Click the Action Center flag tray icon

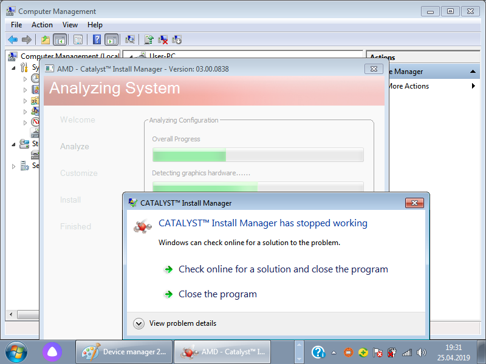[377, 352]
